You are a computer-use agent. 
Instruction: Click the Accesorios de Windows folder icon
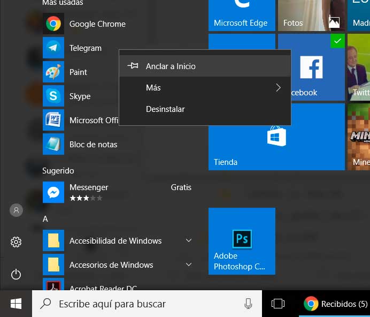click(53, 265)
